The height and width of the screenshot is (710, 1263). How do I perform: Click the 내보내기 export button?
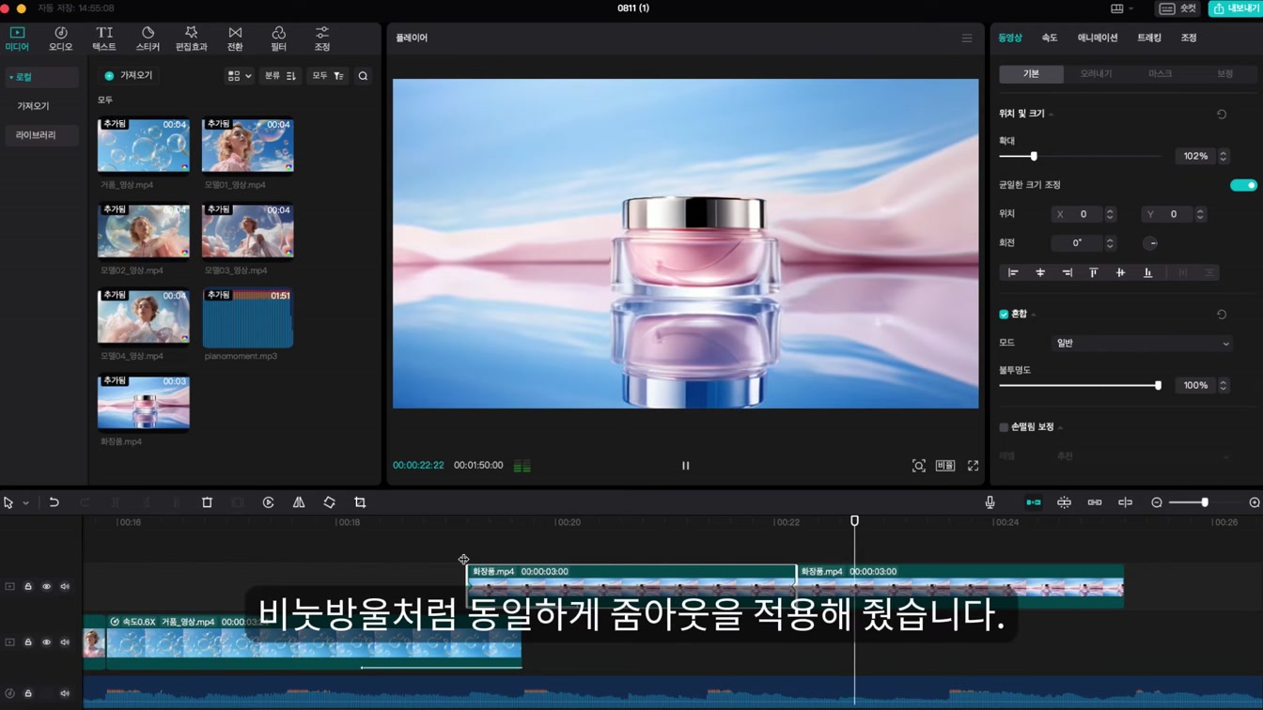[1236, 8]
